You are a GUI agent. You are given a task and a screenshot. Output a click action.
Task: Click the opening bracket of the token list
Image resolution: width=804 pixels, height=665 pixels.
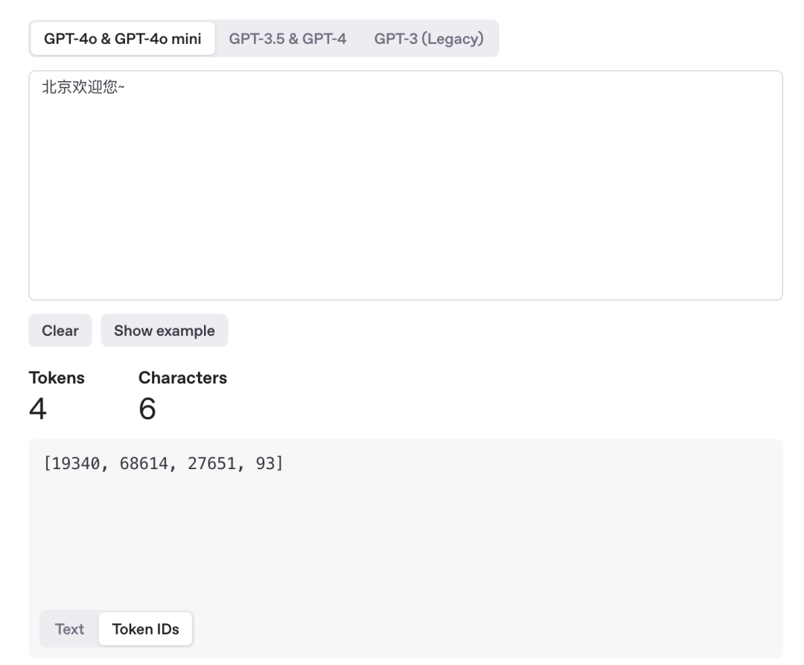(46, 466)
